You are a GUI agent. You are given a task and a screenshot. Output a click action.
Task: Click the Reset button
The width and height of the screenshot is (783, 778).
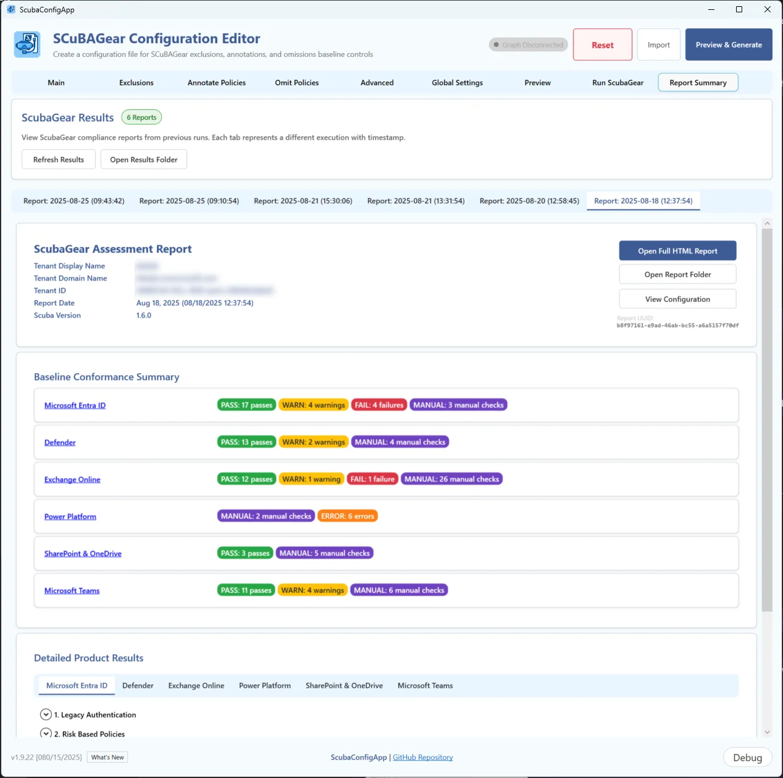(x=603, y=44)
